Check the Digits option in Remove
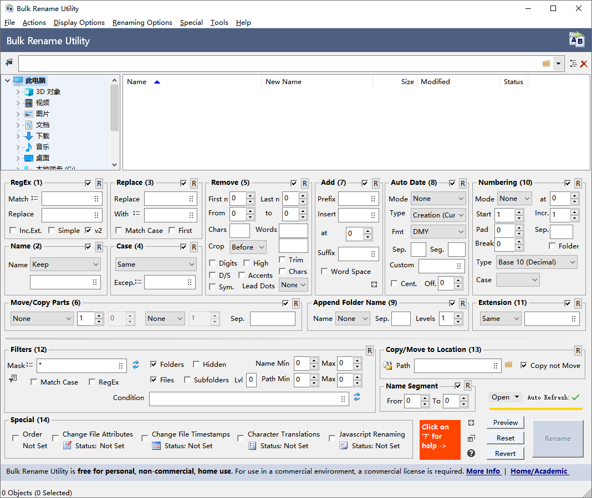The height and width of the screenshot is (498, 592). pyautogui.click(x=212, y=263)
